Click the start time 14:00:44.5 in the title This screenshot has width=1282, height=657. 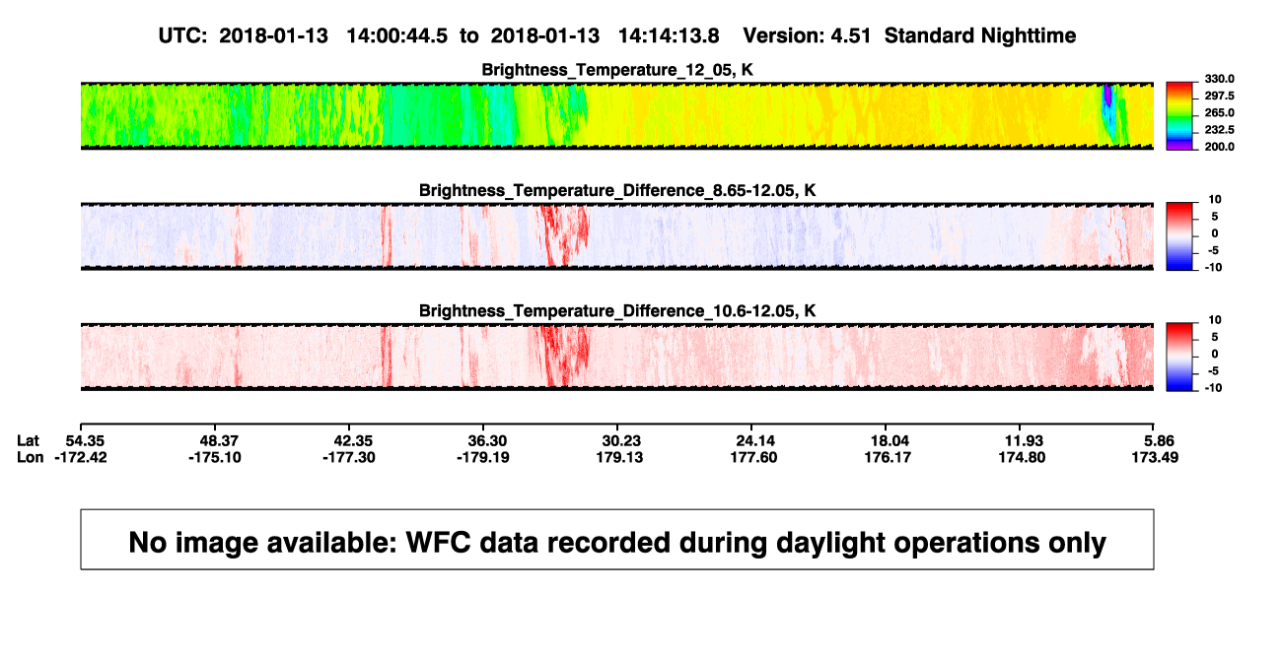pyautogui.click(x=399, y=35)
